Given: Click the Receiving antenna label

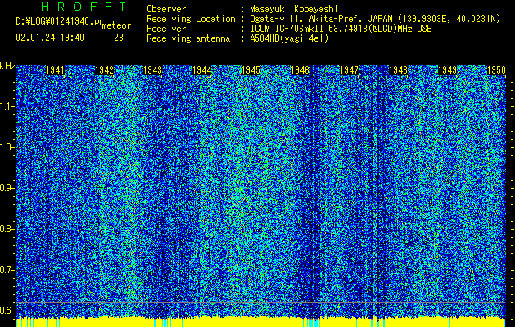Looking at the screenshot, I should tap(188, 38).
